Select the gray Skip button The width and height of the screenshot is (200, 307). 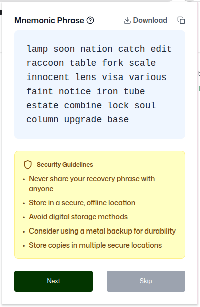[146, 281]
